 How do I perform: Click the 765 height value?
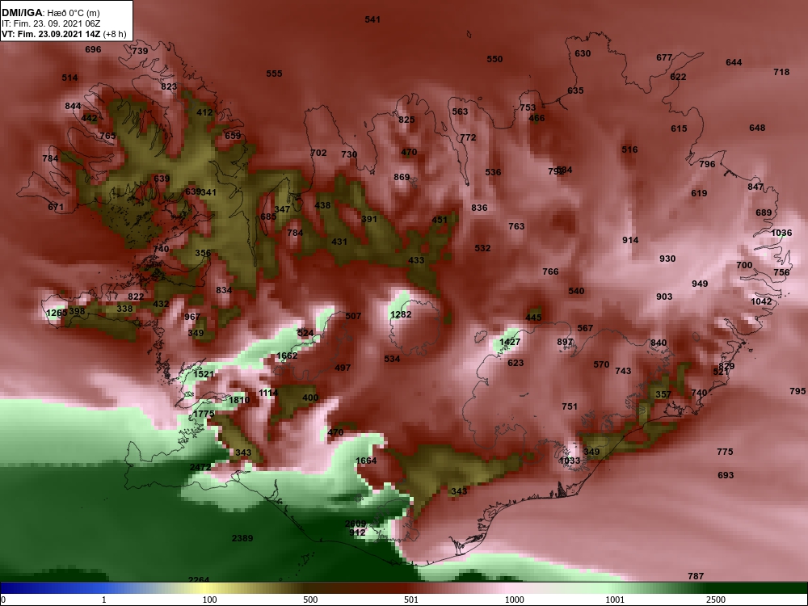pos(107,136)
